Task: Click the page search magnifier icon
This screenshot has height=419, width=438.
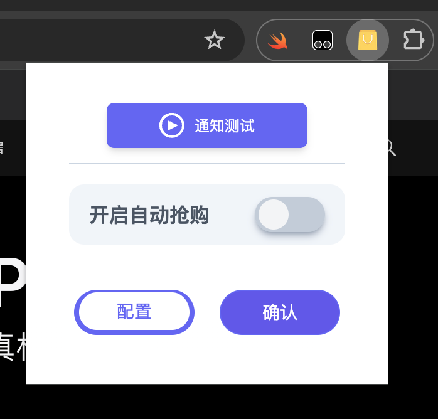Action: [392, 147]
